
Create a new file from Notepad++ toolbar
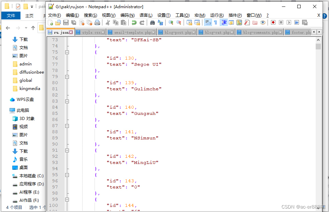[x=51, y=22]
